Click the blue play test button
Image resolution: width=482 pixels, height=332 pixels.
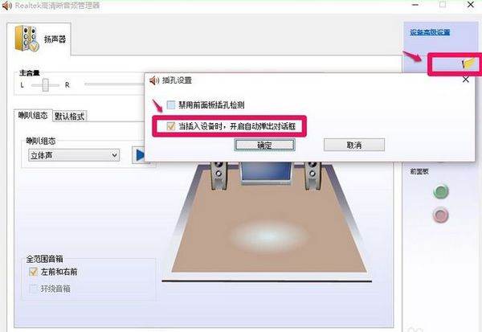(140, 155)
